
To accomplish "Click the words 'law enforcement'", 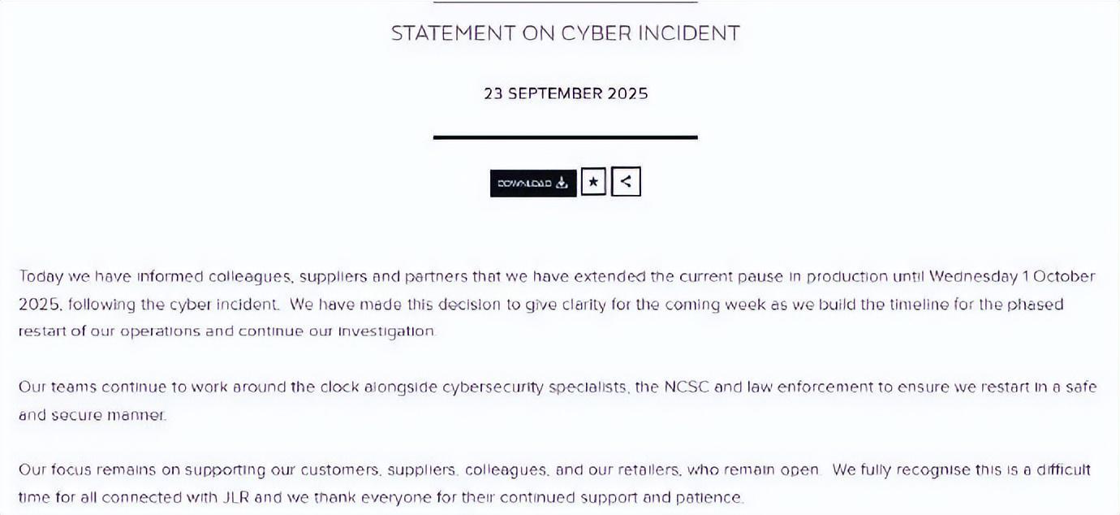I will point(809,387).
